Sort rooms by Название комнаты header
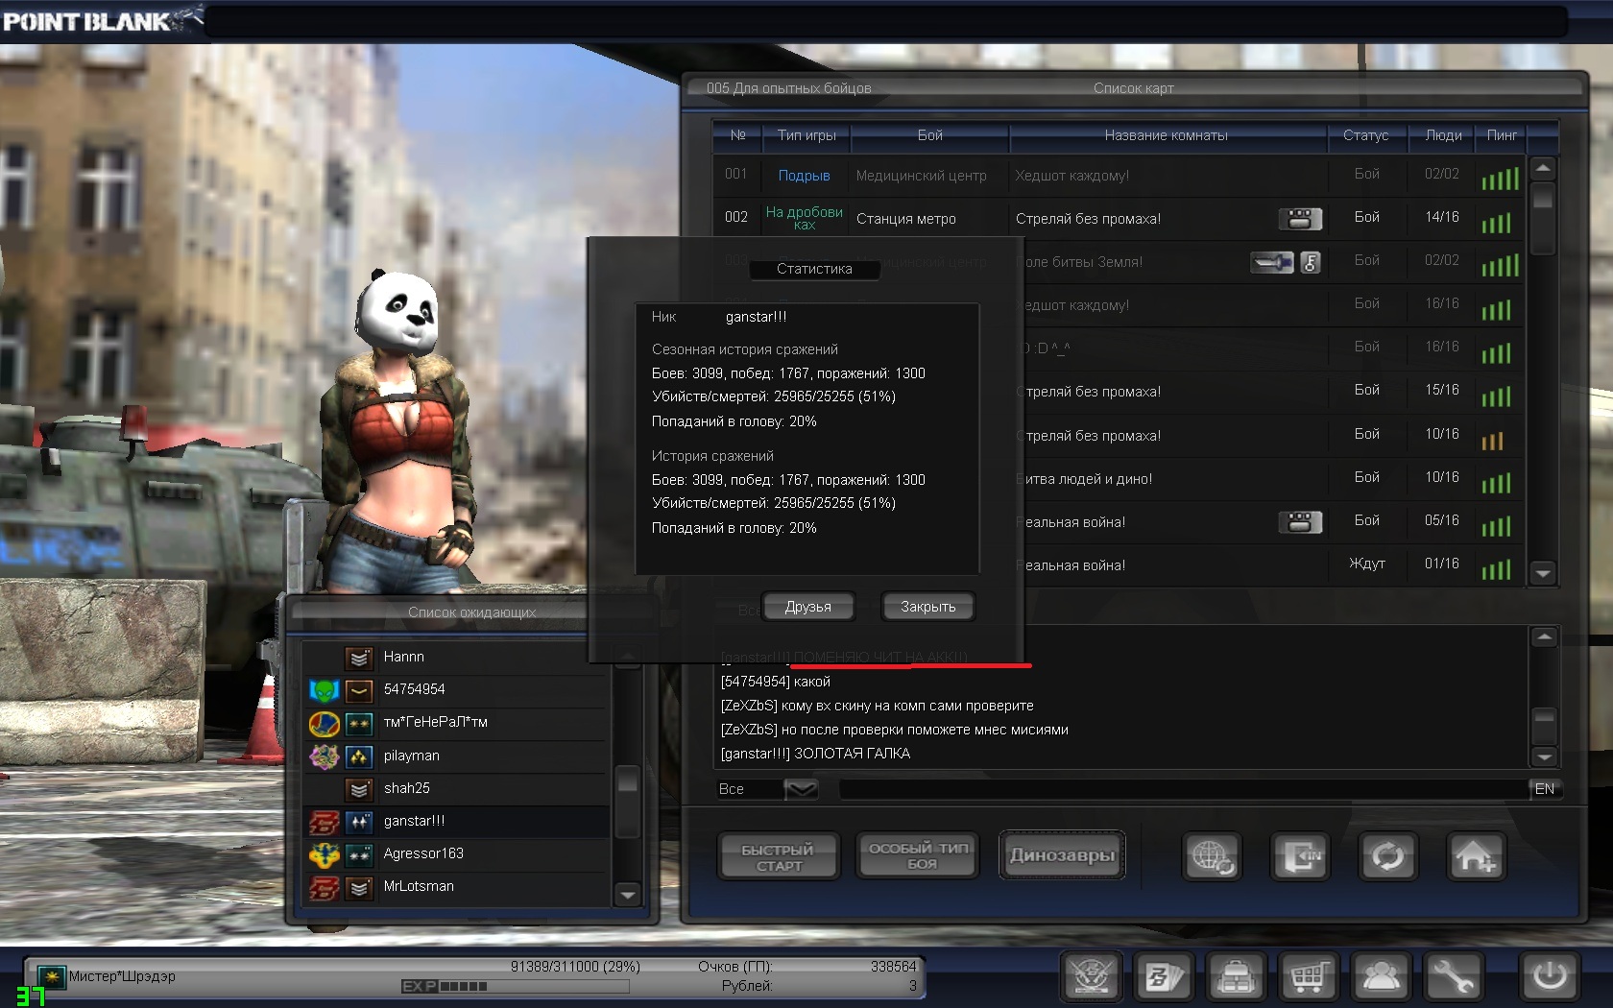The width and height of the screenshot is (1613, 1008). 1167,135
